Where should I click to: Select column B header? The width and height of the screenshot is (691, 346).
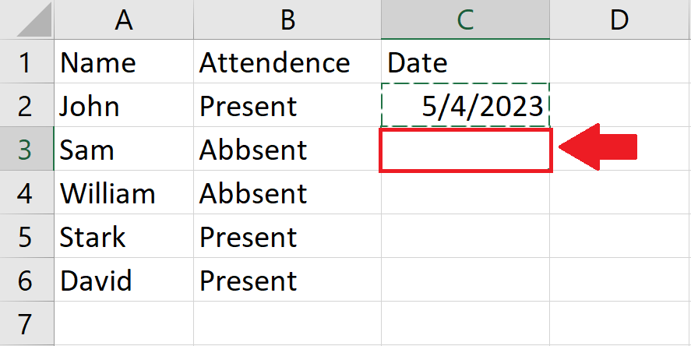tap(287, 19)
